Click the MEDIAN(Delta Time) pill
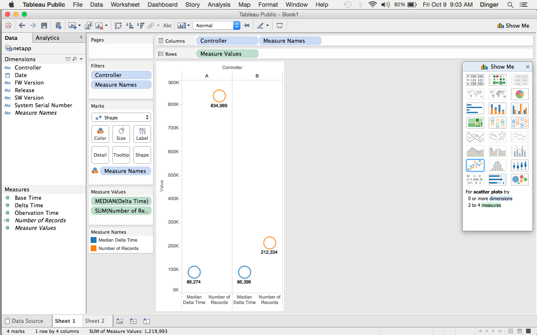 [121, 201]
